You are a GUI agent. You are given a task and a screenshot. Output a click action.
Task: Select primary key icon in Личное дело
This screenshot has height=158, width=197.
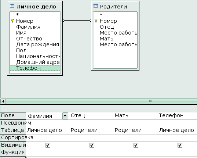click(x=12, y=21)
